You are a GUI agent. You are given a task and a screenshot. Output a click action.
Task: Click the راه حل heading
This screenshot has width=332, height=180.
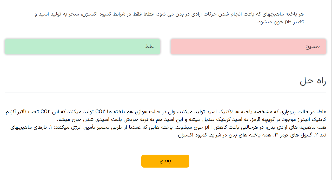tap(313, 81)
